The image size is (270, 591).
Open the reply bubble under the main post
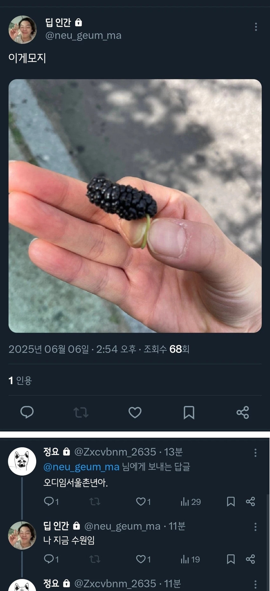[27, 412]
